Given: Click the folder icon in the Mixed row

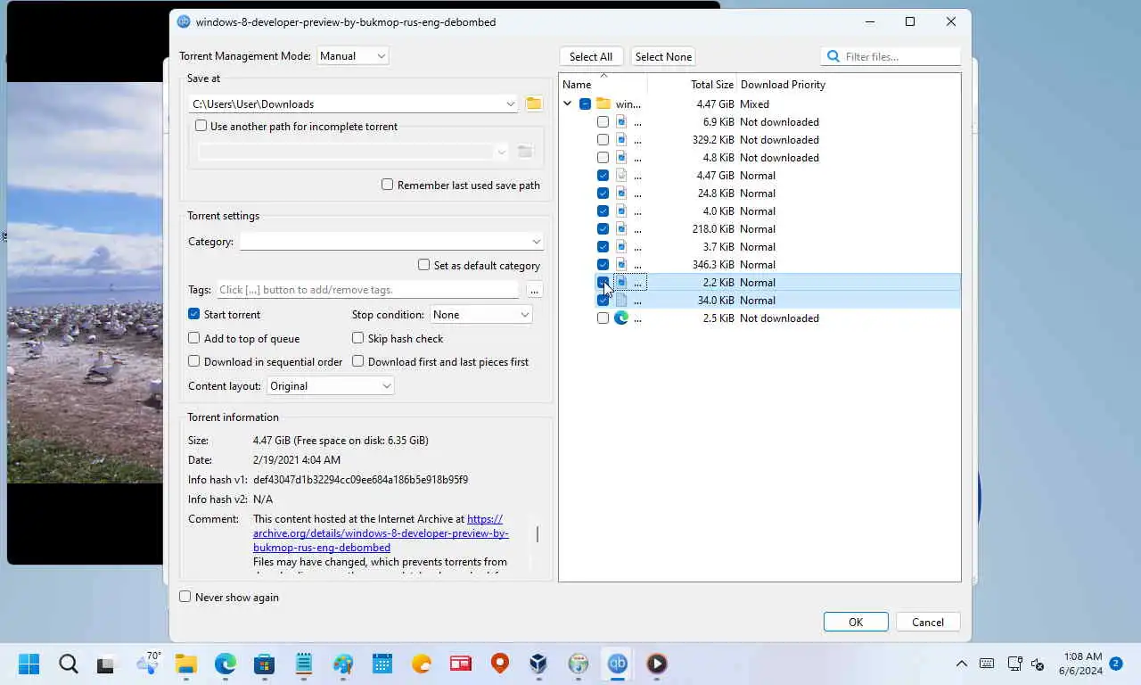Looking at the screenshot, I should [603, 103].
